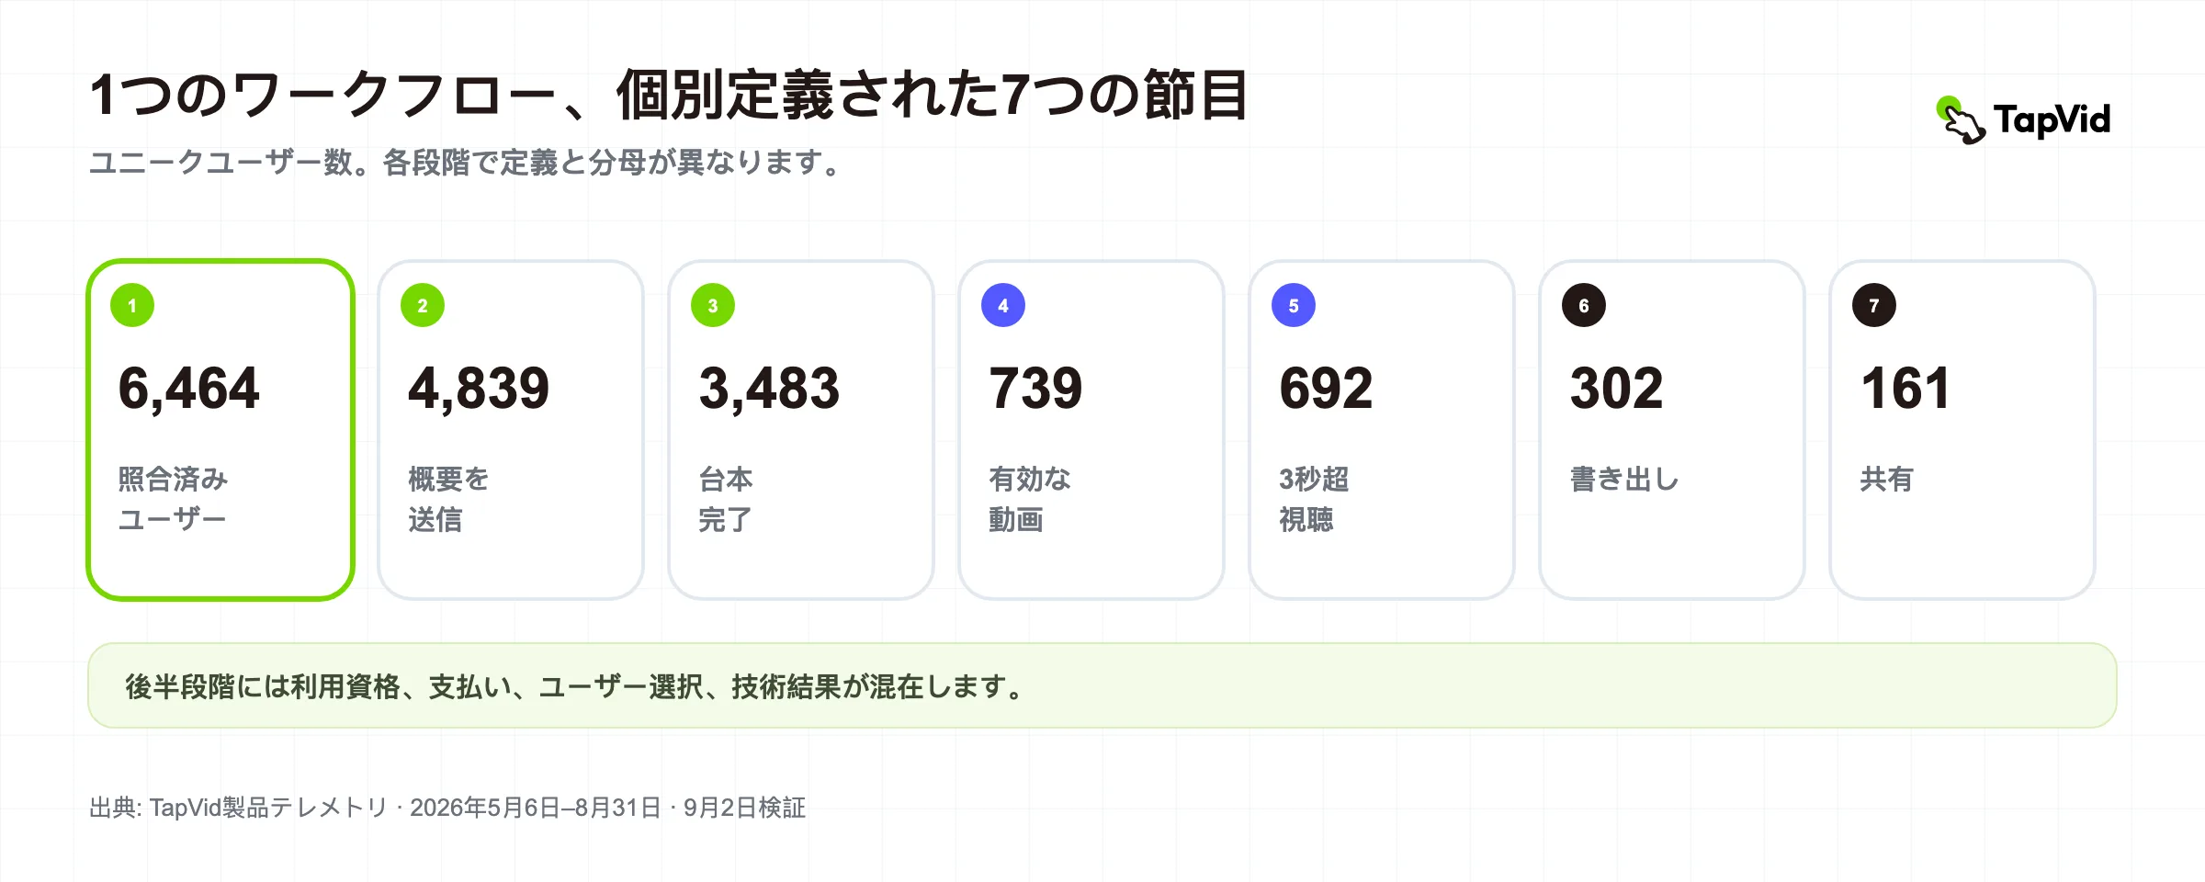Select the 台本完了 card showing 3,483
Viewport: 2205px width, 882px height.
point(801,430)
